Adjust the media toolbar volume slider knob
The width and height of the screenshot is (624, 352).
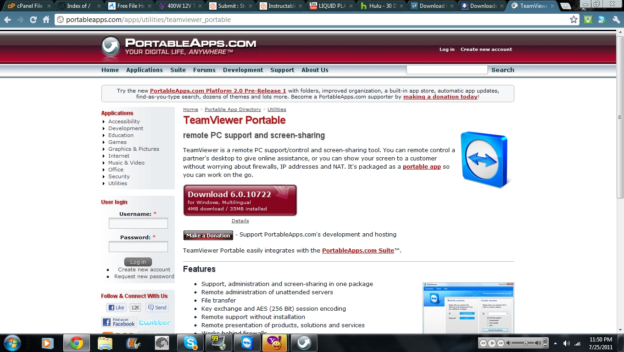click(526, 343)
